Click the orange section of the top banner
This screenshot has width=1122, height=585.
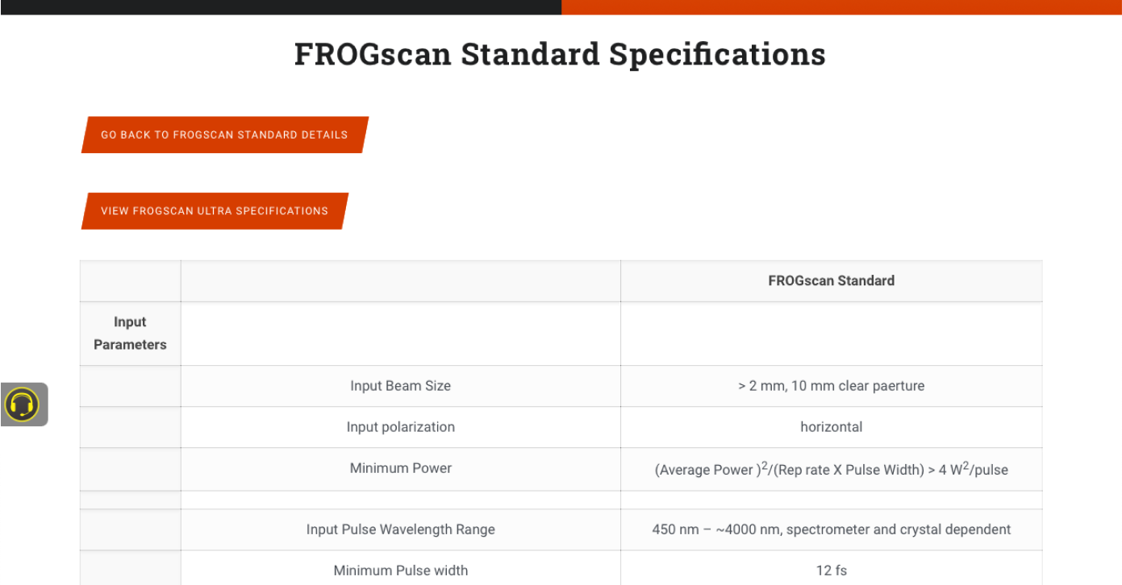coord(847,7)
